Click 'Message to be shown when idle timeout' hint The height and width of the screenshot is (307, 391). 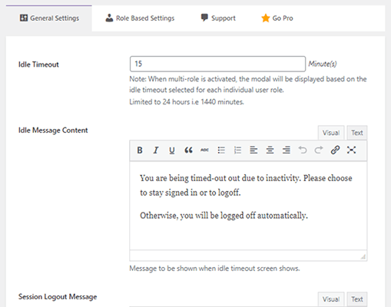(214, 269)
